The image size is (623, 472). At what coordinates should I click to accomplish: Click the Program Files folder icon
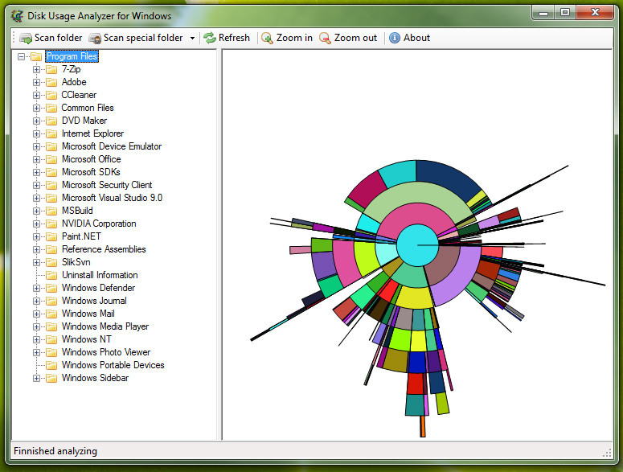(x=36, y=56)
